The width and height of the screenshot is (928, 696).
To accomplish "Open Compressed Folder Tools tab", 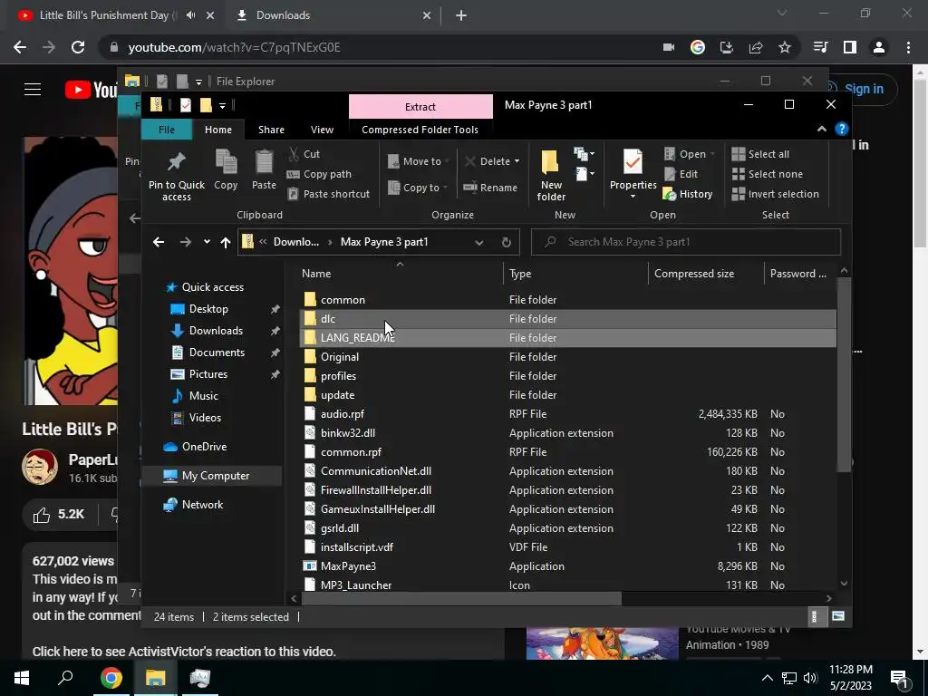I will pos(420,130).
